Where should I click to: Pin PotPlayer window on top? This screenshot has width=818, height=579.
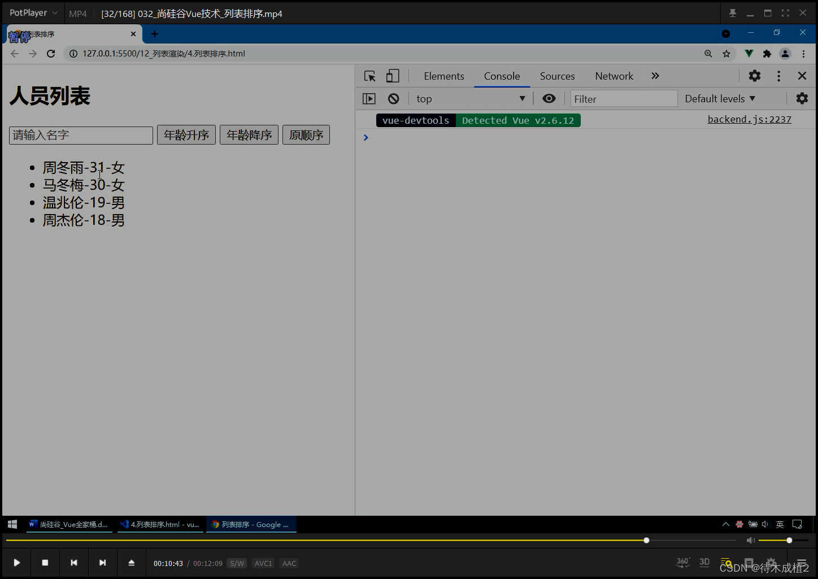[733, 13]
